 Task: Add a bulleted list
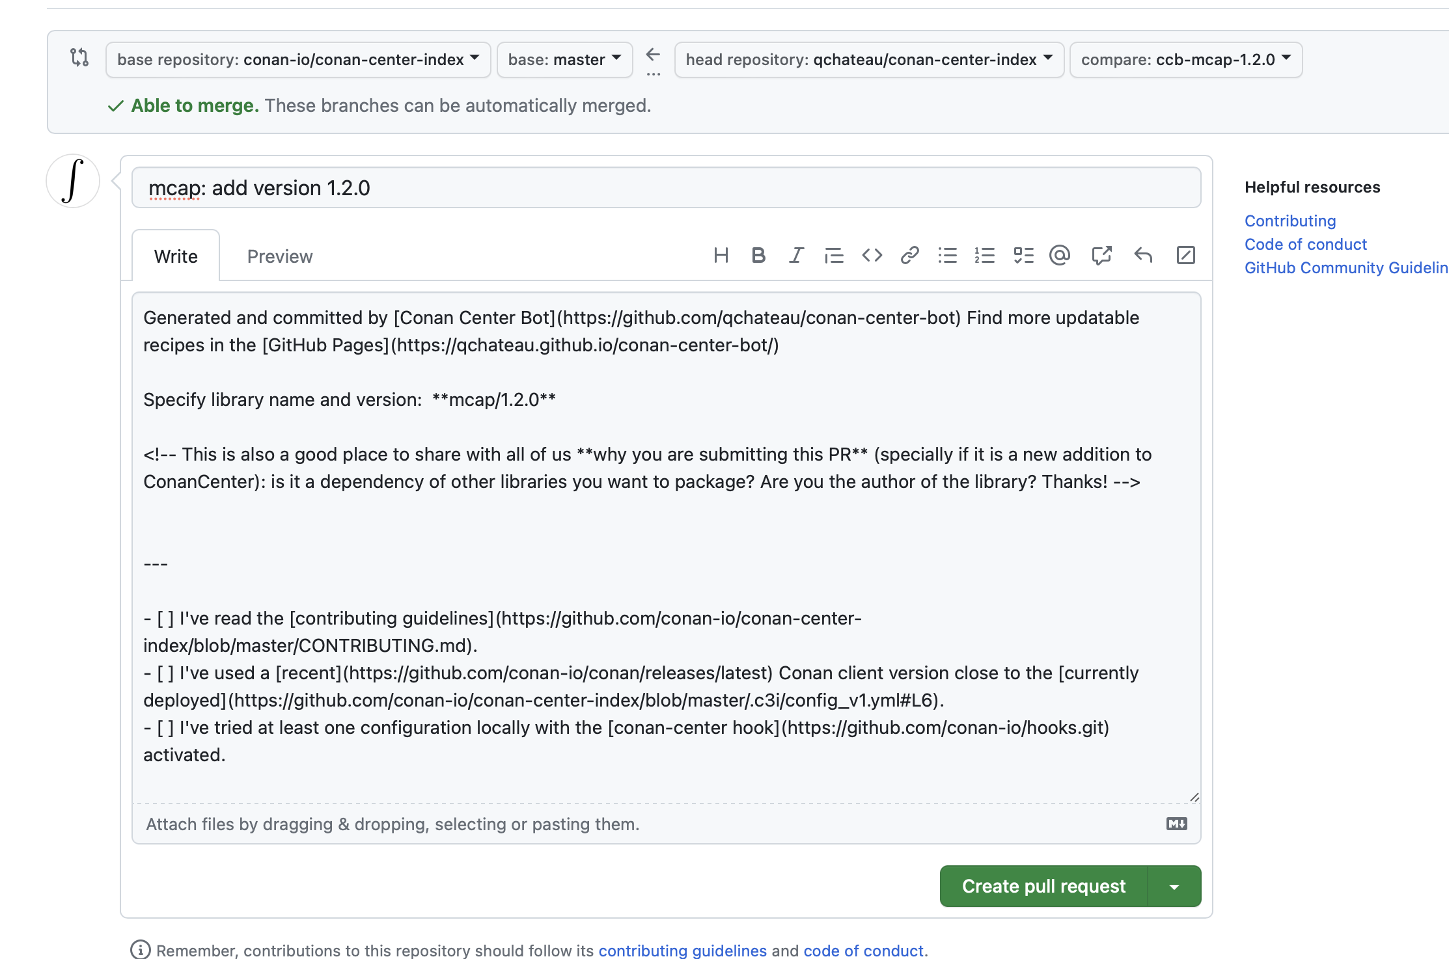[x=947, y=255]
